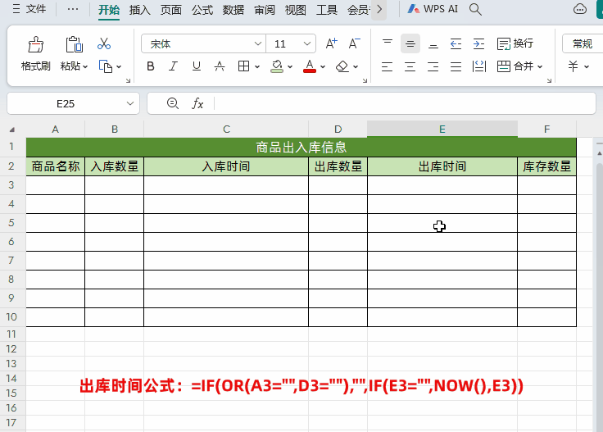Apply Justify alignment

pos(456,66)
